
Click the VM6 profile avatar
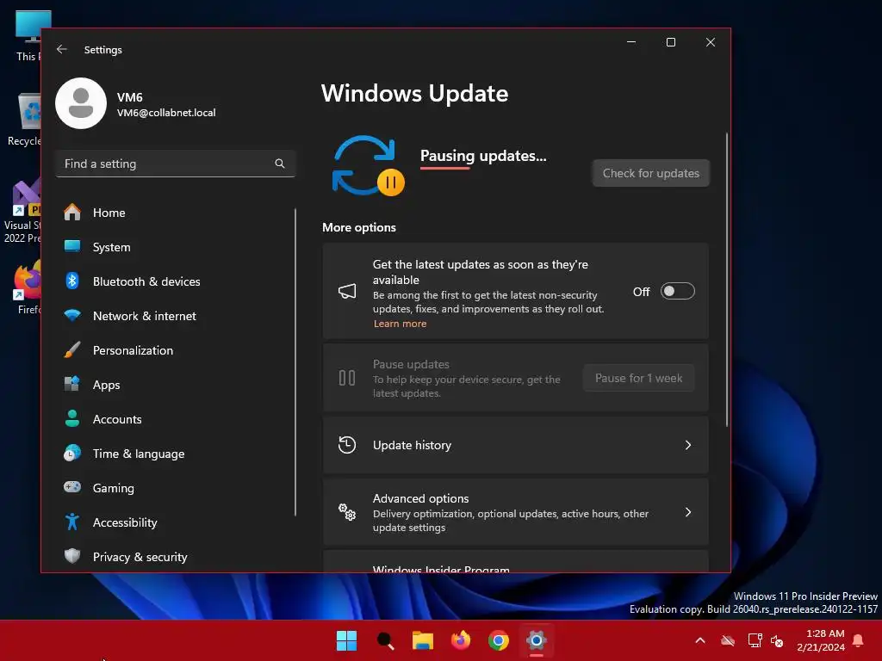[x=81, y=103]
